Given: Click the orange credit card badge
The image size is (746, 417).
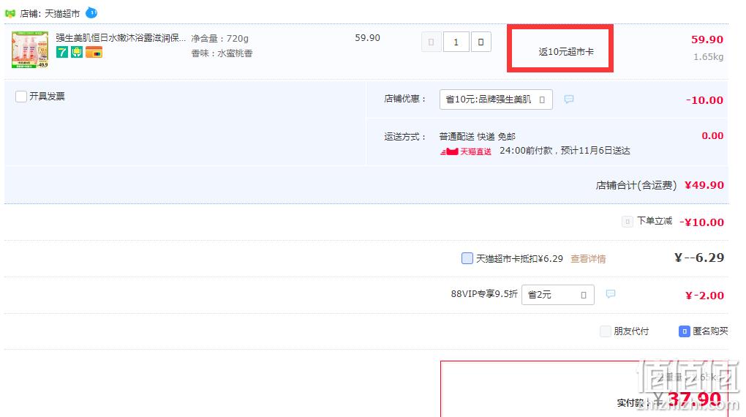Looking at the screenshot, I should coord(94,53).
